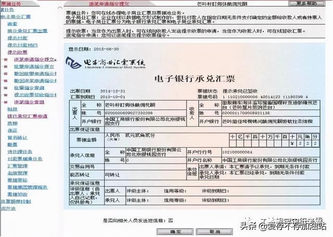Click the due date 2015-10-01
The width and height of the screenshot is (333, 237).
(x=112, y=97)
